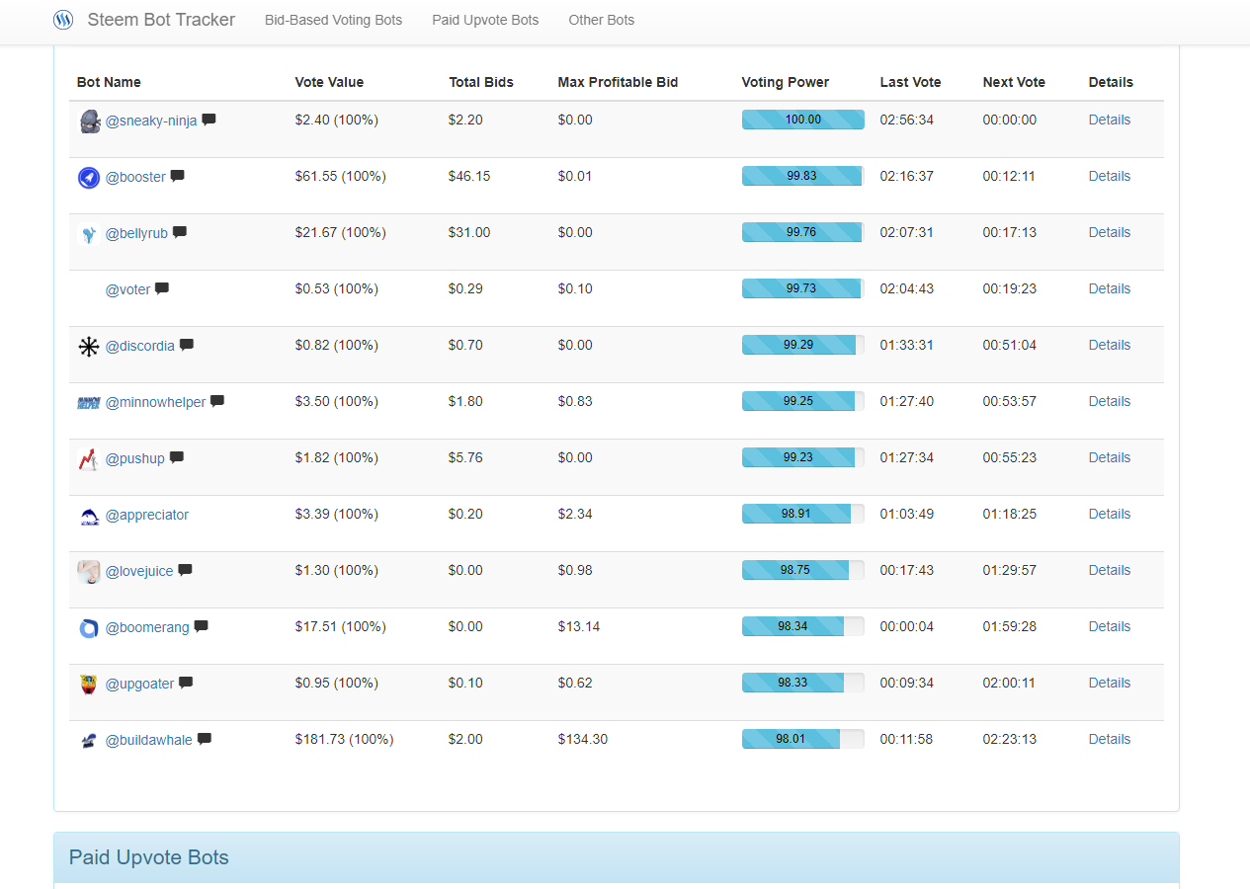
Task: Open the @sneaky-ninja avatar icon
Action: coord(89,121)
